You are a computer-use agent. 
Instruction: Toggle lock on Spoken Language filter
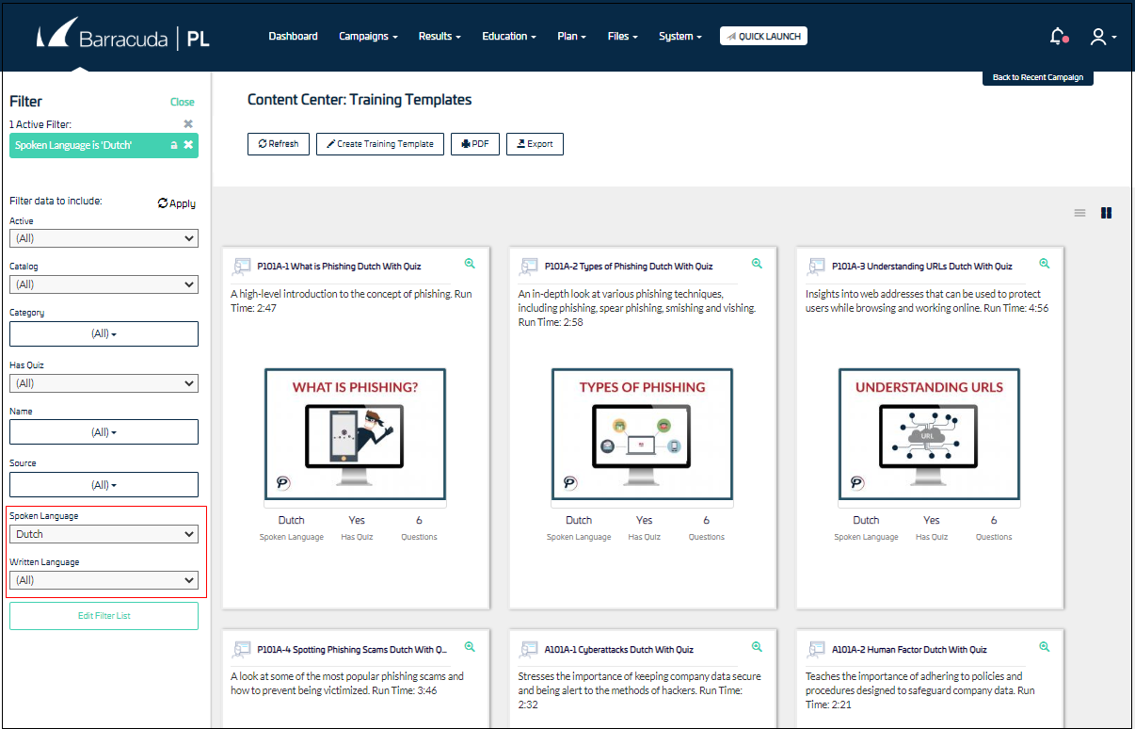tap(173, 145)
